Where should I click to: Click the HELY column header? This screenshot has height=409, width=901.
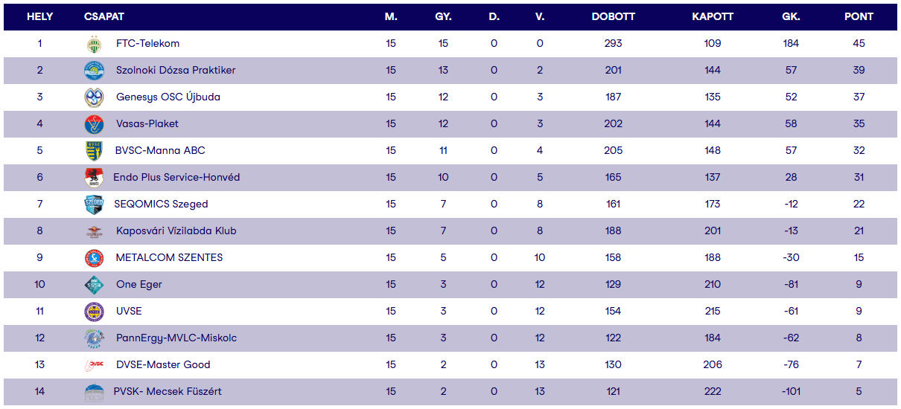(x=39, y=16)
